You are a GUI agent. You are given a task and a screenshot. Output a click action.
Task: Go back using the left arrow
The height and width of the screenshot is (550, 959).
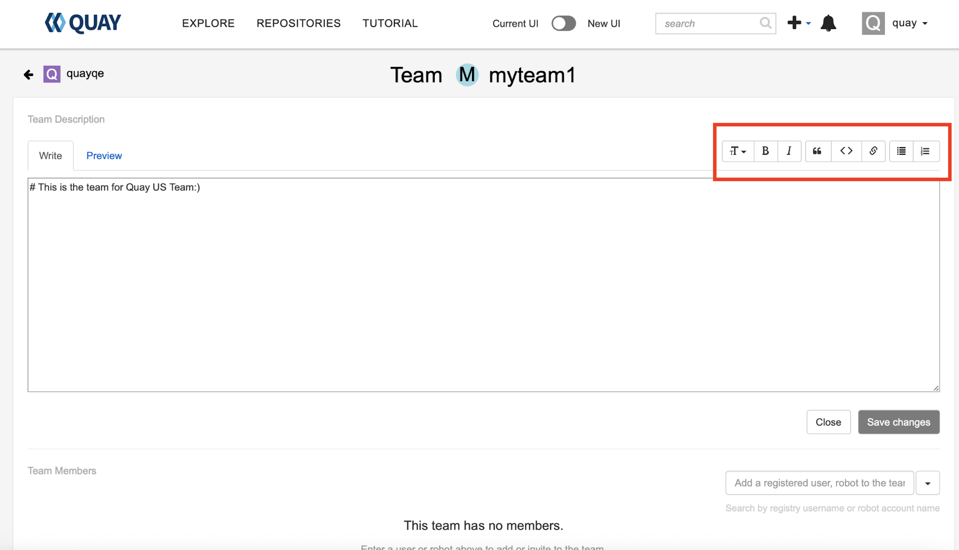point(28,75)
